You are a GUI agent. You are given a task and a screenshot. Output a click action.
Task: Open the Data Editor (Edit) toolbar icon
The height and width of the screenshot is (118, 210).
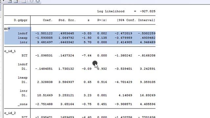point(10,1)
